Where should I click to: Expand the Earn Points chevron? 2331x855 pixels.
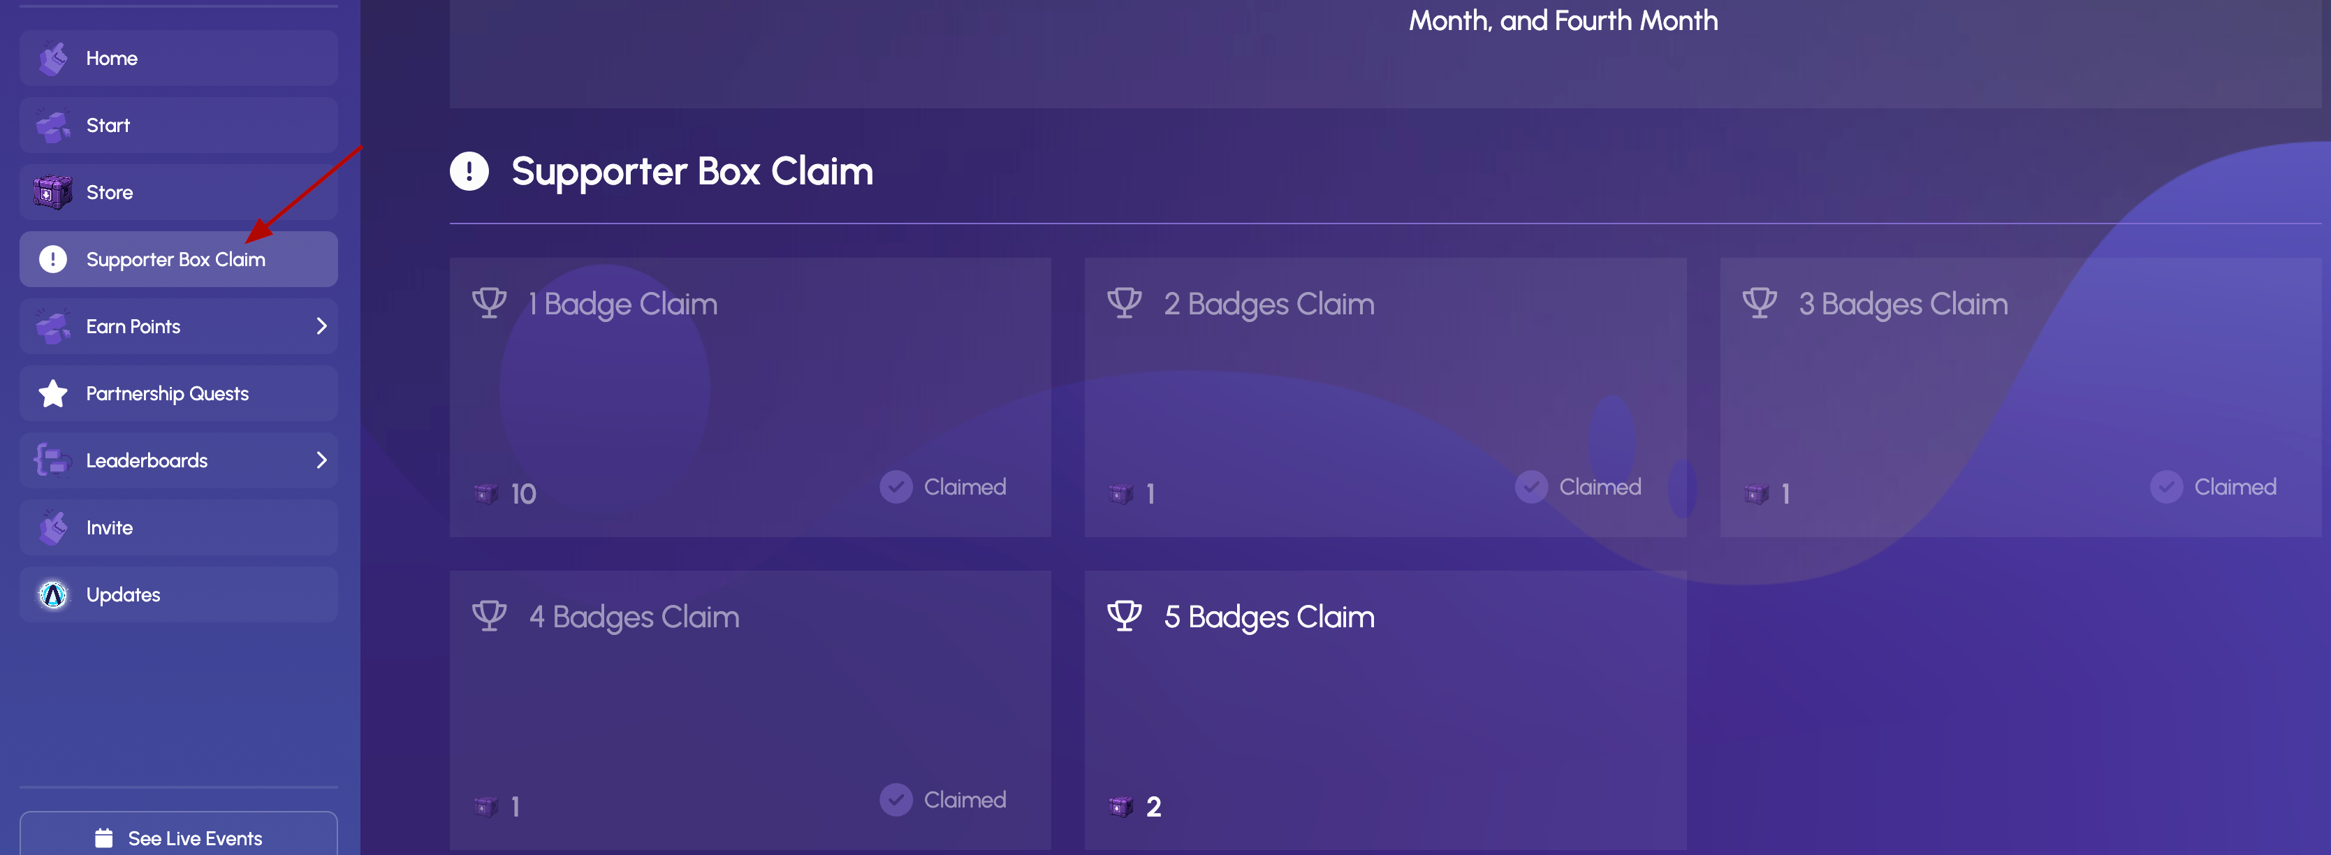pos(321,327)
